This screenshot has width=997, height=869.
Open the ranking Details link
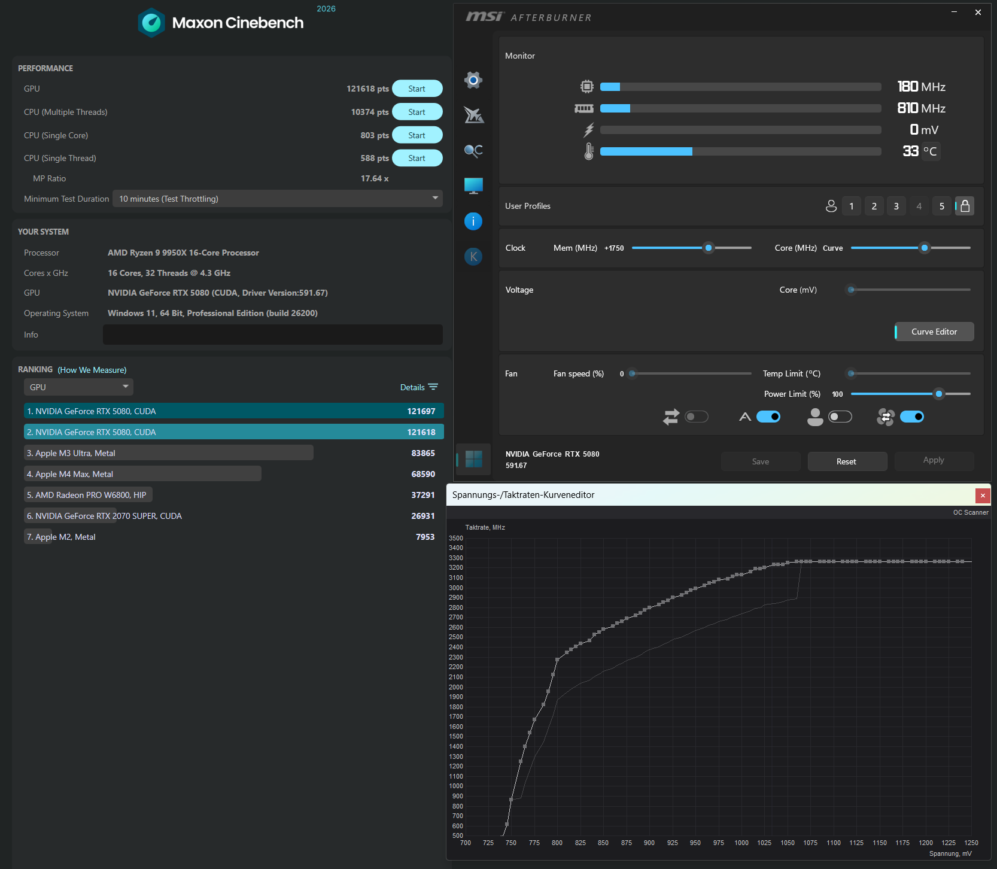coord(412,387)
